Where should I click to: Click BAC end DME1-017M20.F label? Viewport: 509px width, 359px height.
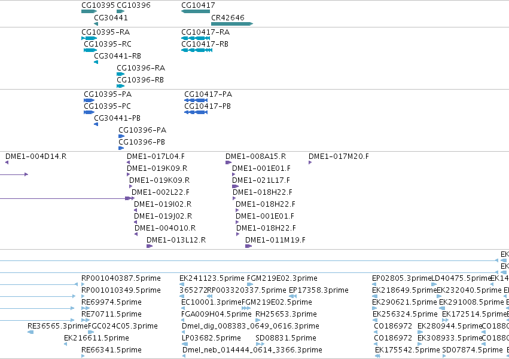tap(339, 157)
